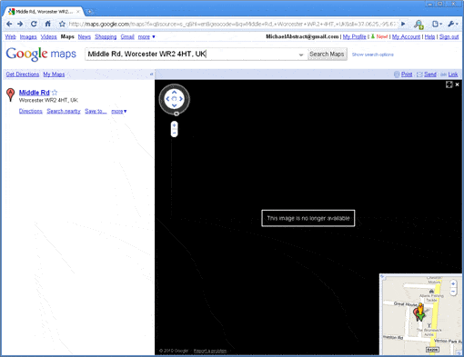Close the Street View panel
Viewport: 464px width, 357px height.
[x=457, y=84]
